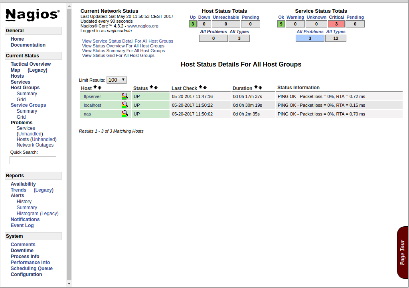Viewport: 409px width, 288px height.
Task: Open Host Groups page
Action: pyautogui.click(x=25, y=88)
